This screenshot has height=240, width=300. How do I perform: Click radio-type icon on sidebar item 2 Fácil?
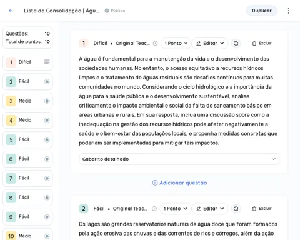pyautogui.click(x=47, y=81)
